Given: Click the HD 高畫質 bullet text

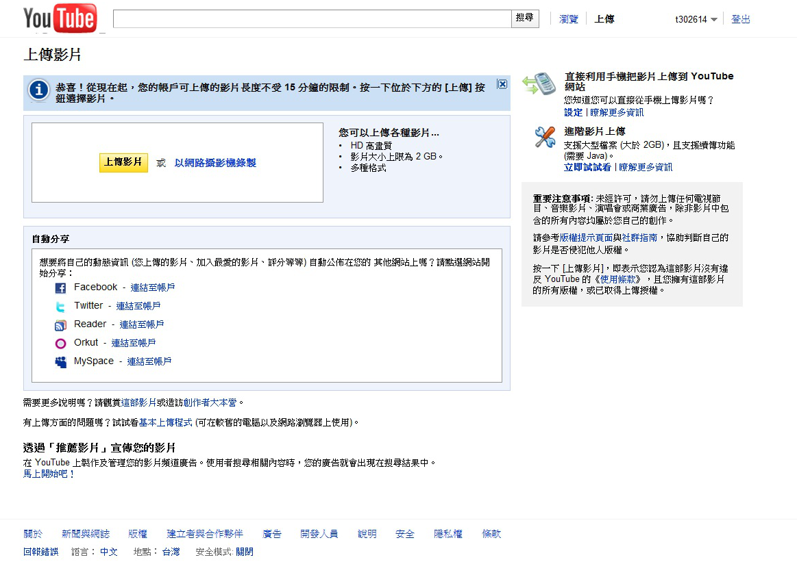Looking at the screenshot, I should pyautogui.click(x=371, y=146).
